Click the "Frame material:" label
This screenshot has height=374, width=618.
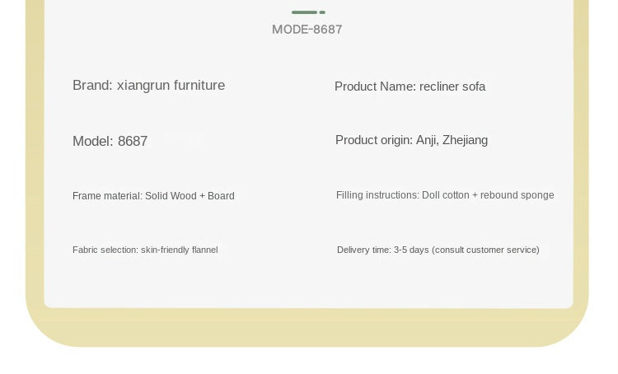[107, 196]
